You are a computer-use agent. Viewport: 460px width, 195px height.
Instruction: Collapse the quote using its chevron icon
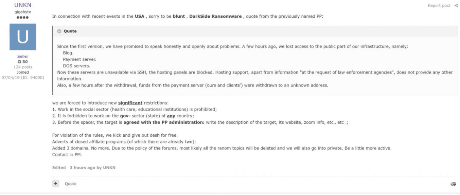coord(59,31)
